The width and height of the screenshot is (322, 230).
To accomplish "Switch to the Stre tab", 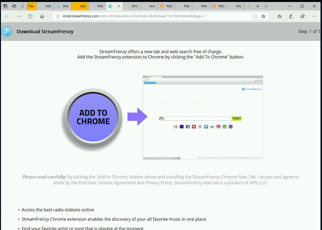I will (63, 6).
